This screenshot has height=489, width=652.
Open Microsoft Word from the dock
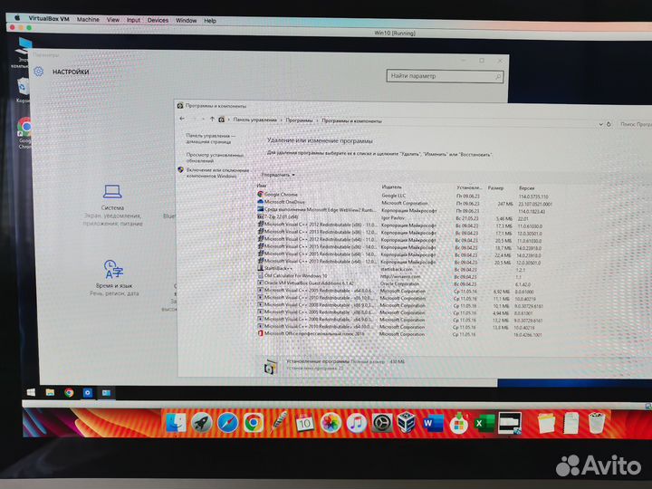pyautogui.click(x=433, y=424)
